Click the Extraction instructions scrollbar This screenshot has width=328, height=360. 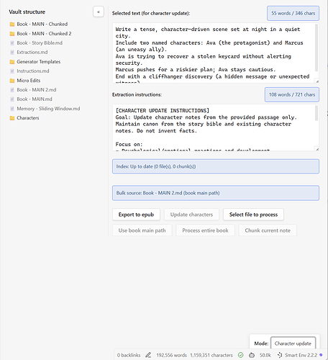pyautogui.click(x=316, y=113)
